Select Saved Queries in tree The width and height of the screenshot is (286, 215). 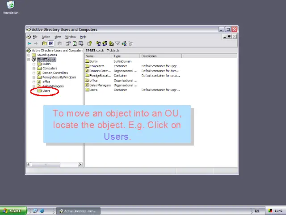(47, 55)
